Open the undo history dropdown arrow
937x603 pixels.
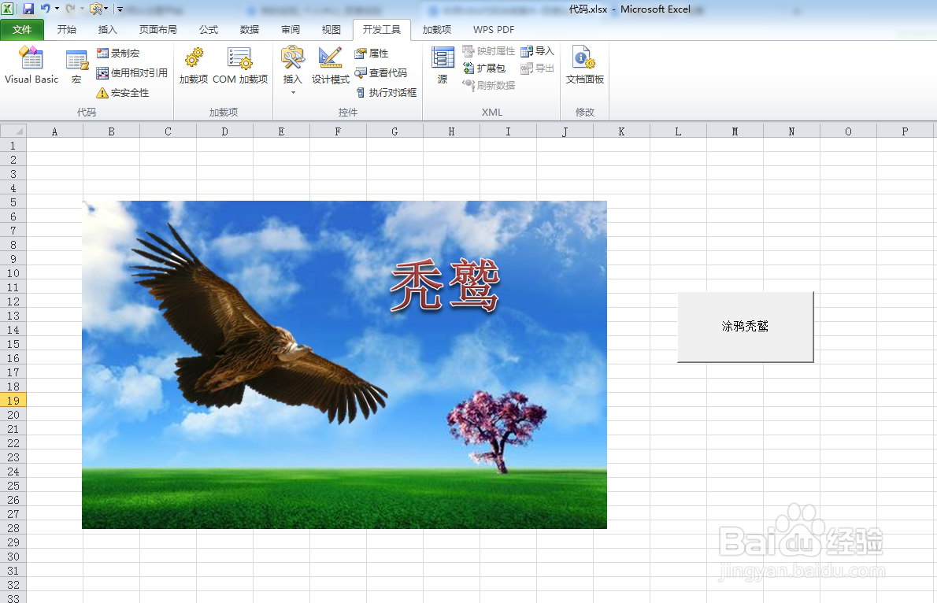click(x=57, y=9)
